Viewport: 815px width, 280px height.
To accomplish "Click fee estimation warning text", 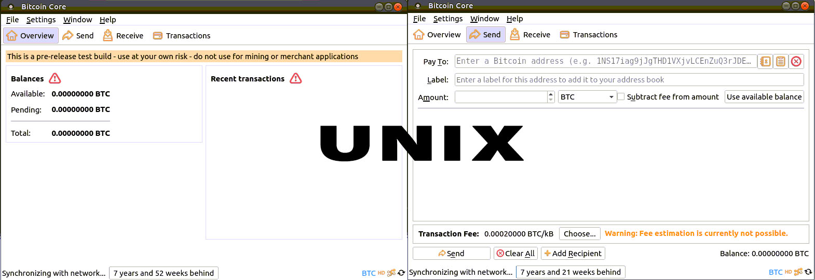I will click(x=696, y=233).
